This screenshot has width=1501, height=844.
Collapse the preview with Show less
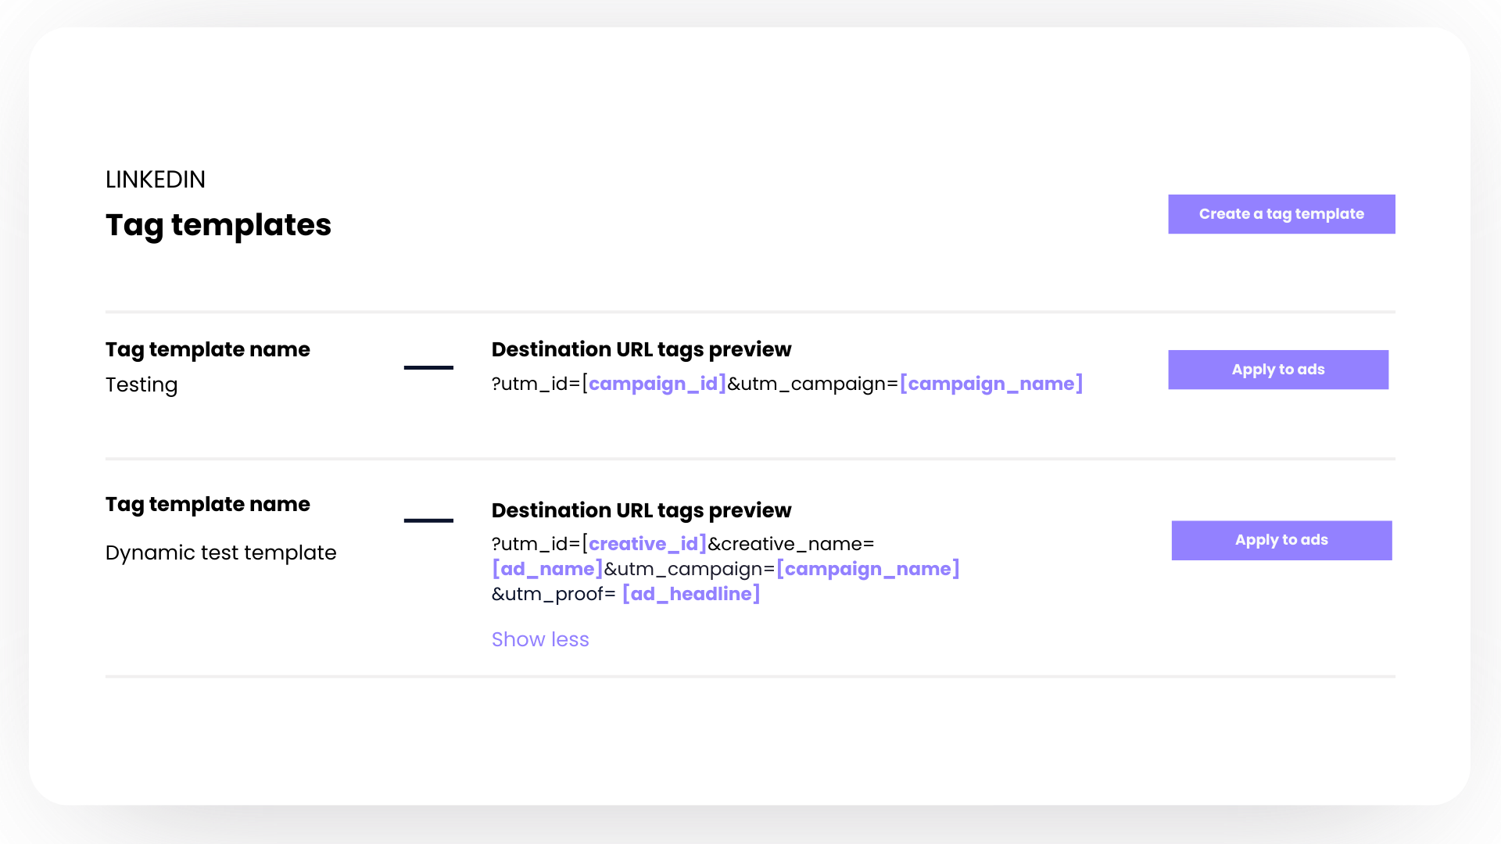tap(540, 639)
